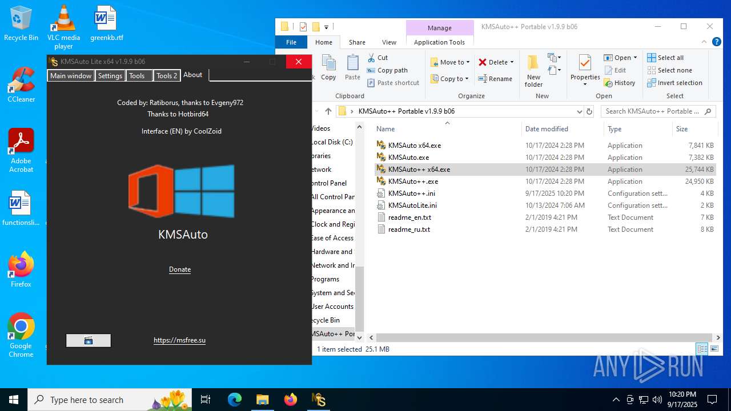The image size is (731, 411).
Task: Switch to the View ribbon tab
Action: coord(389,42)
